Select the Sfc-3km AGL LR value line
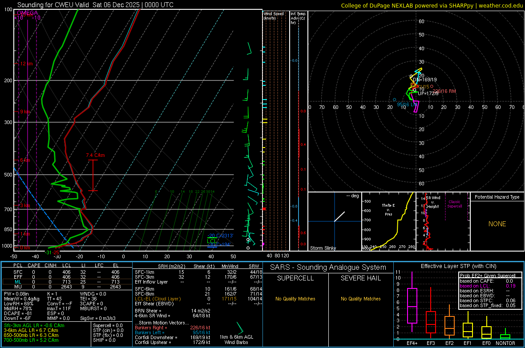 [34, 325]
